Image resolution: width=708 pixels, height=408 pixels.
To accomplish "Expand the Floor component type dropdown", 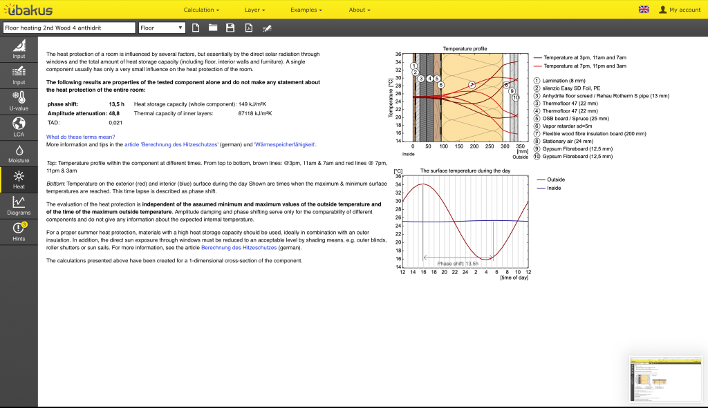I will point(162,28).
